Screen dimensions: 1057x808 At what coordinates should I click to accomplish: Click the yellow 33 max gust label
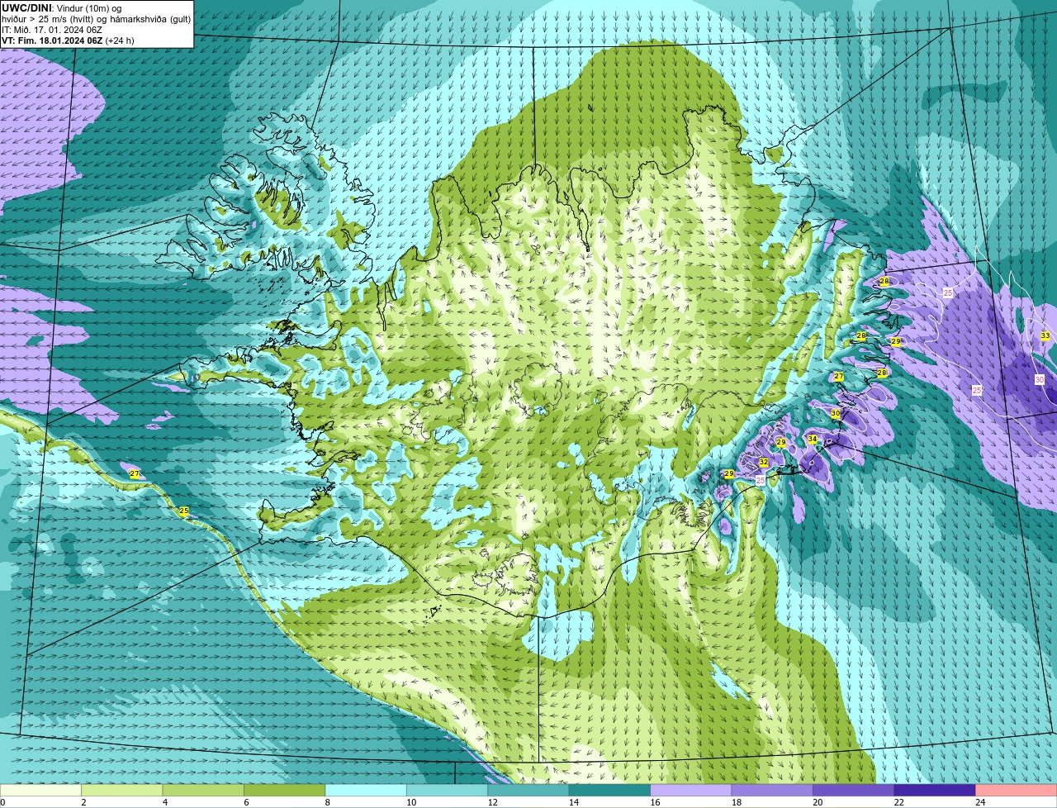[1045, 335]
